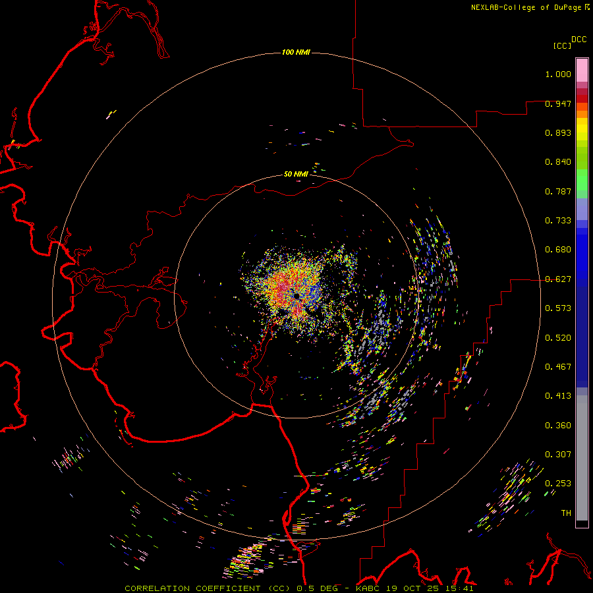Select the 0.627 scale value label
The image size is (593, 593).
[558, 279]
